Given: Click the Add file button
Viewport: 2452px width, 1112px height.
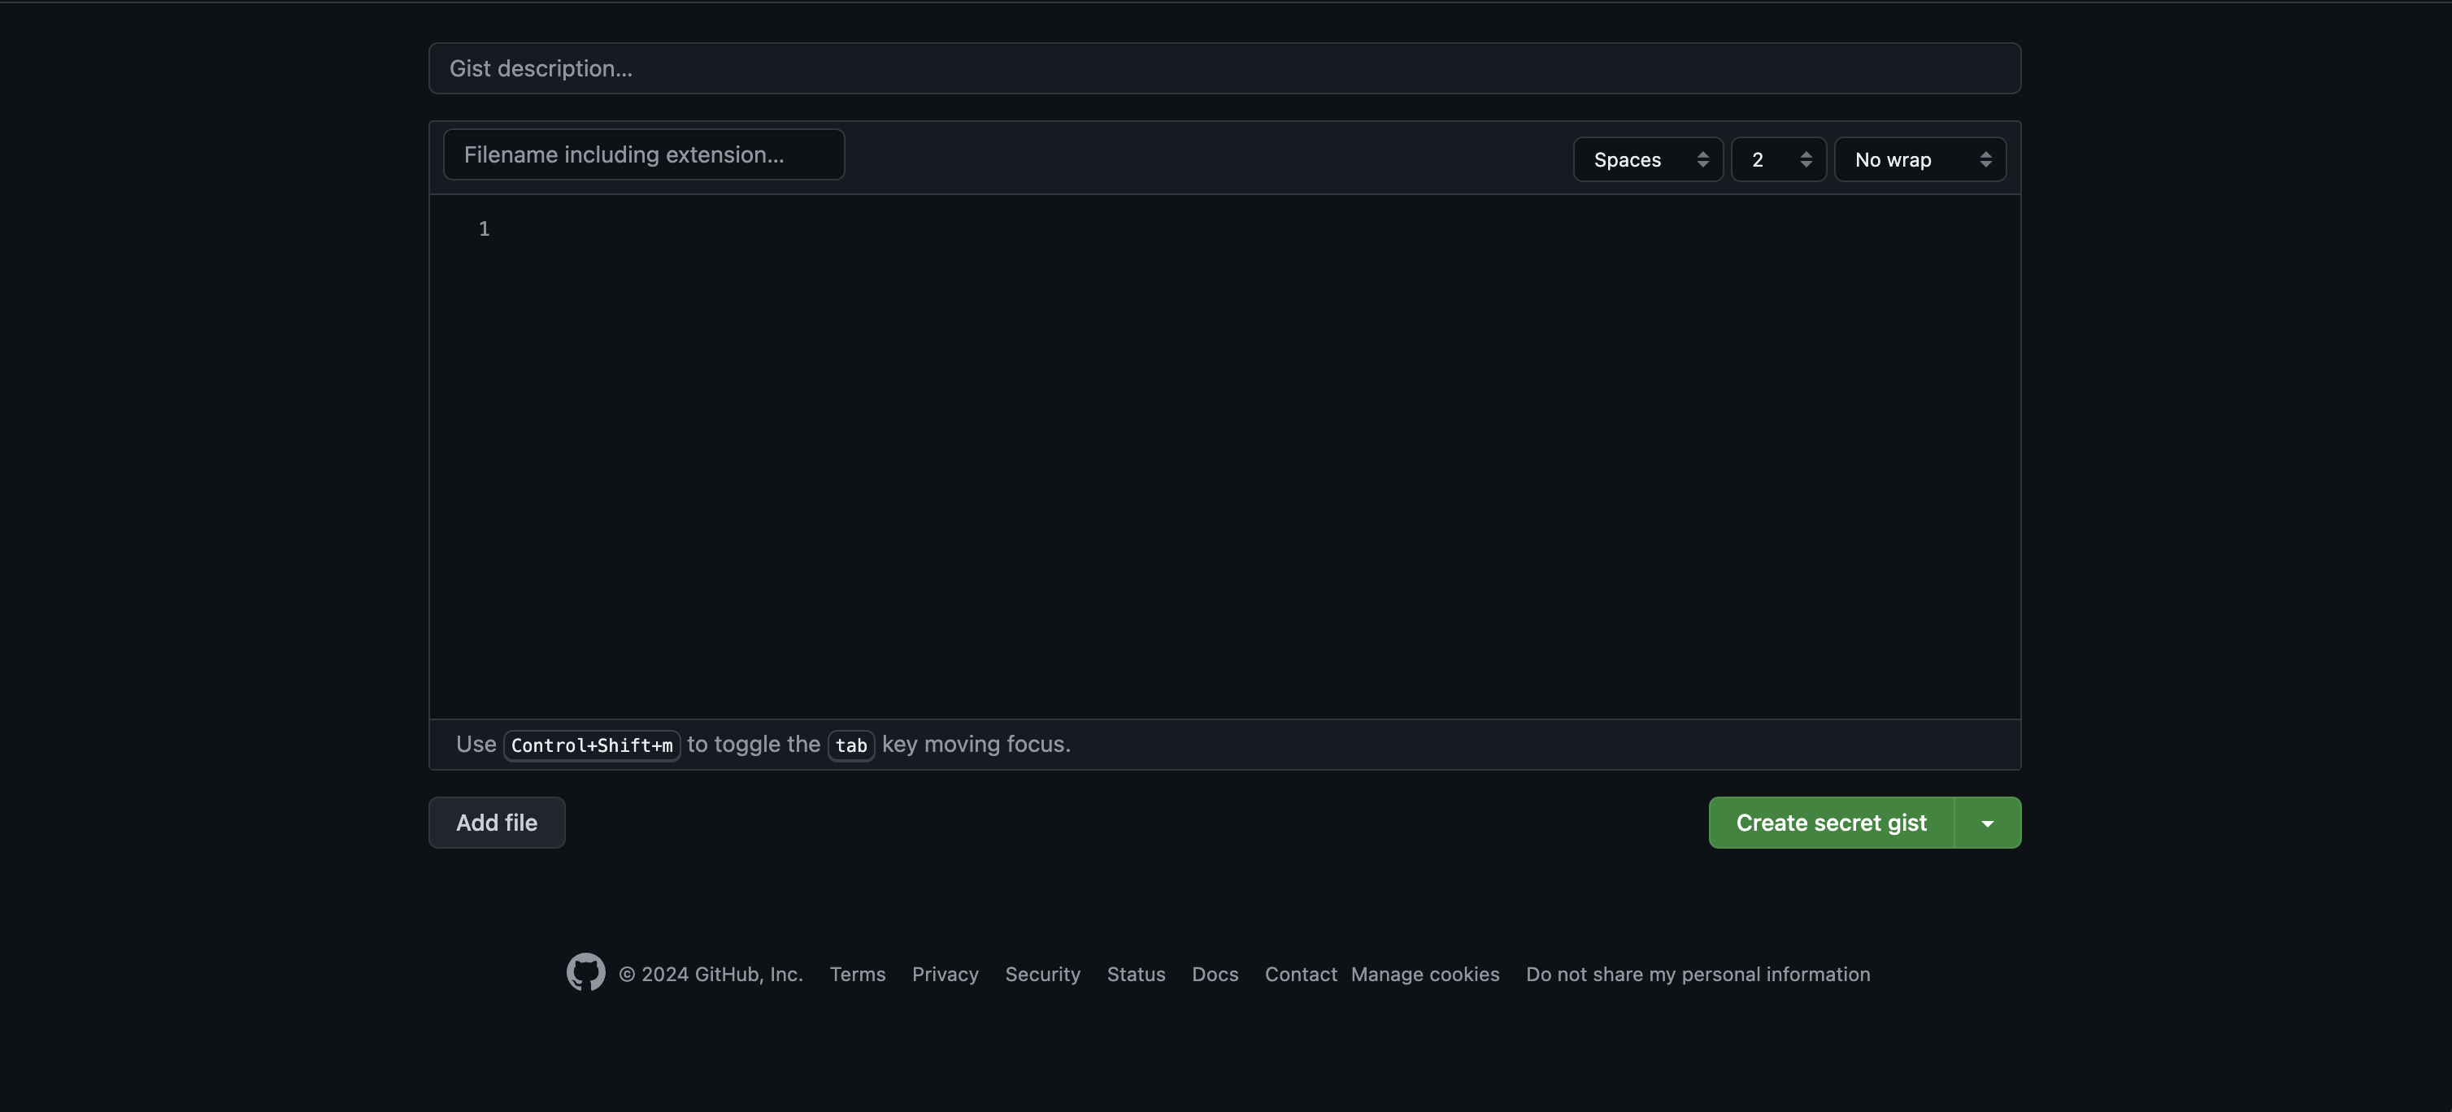Looking at the screenshot, I should pos(496,823).
